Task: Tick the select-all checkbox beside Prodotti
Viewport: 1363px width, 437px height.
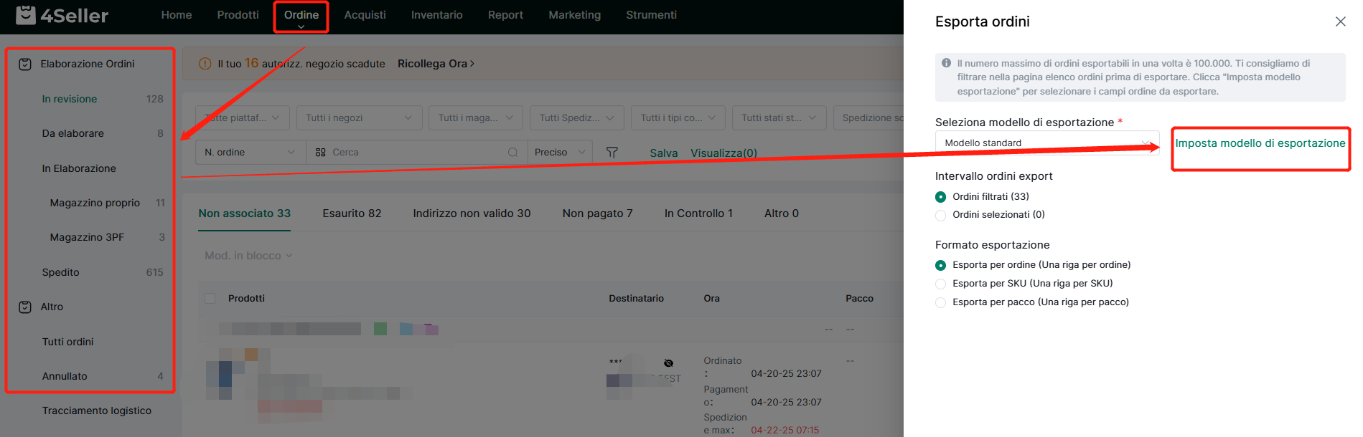Action: point(210,299)
